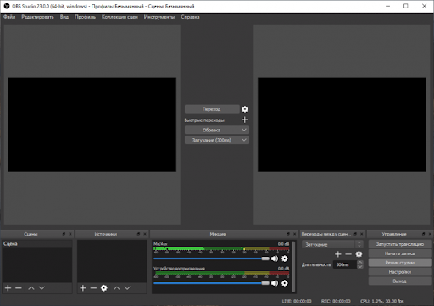This screenshot has width=434, height=306.
Task: Click Запустить трансляцию button
Action: 400,244
